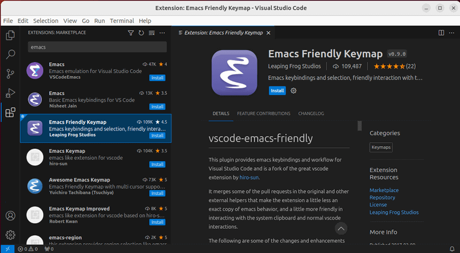460x253 pixels.
Task: Close the Emacs Friendly Keymap tab
Action: coord(269,33)
